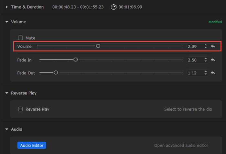Expand the Time & Duration section

pyautogui.click(x=7, y=7)
